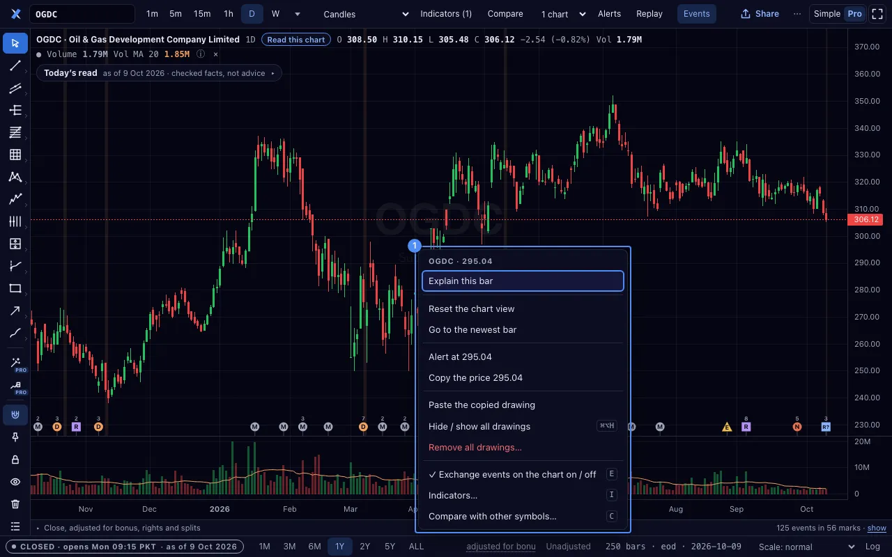
Task: Select the 5Y range
Action: [390, 547]
